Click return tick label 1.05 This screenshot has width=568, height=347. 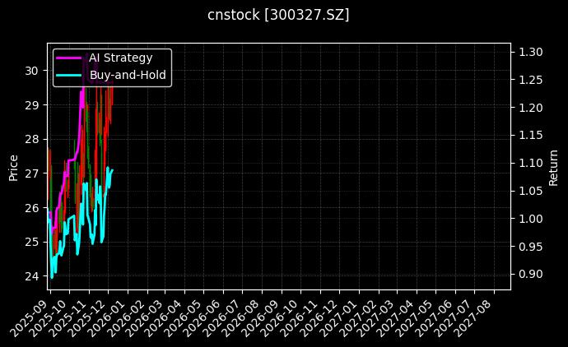531,191
